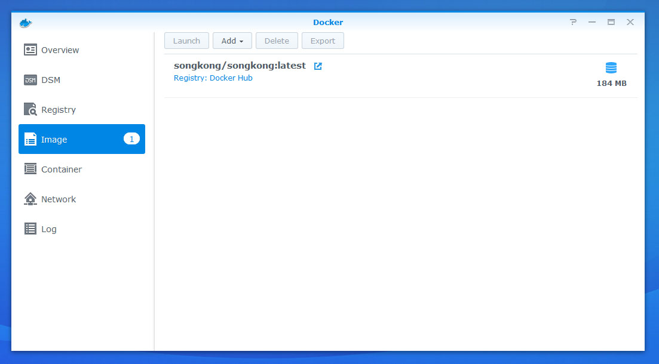Click the Delete button

277,41
